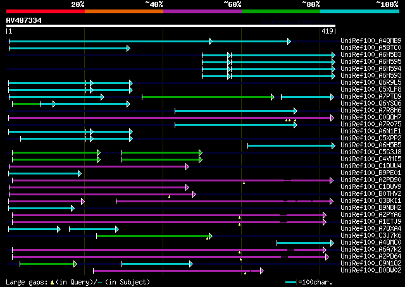Open the UniRef100_A6H593 entry
This screenshot has width=405, height=287.
(x=371, y=75)
